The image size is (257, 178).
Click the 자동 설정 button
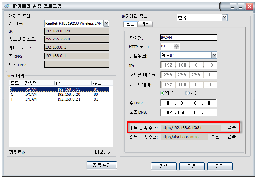click(102, 165)
